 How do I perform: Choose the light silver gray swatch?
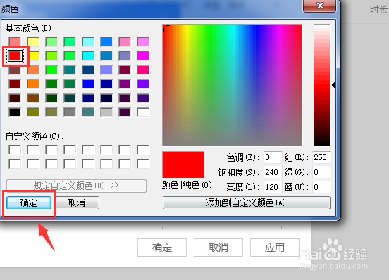[106, 112]
